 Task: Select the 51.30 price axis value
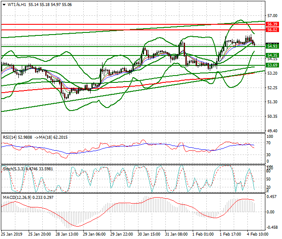(x=272, y=102)
